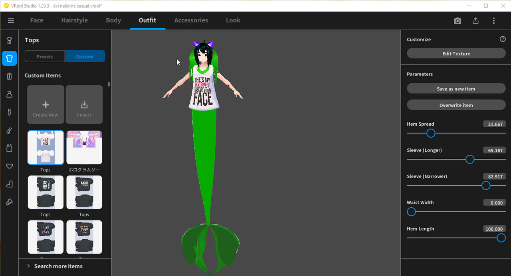Select the socks category icon in sidebar

9,130
